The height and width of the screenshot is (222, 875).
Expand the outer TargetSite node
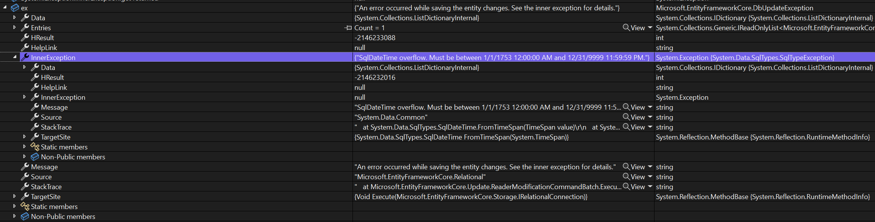(15, 196)
